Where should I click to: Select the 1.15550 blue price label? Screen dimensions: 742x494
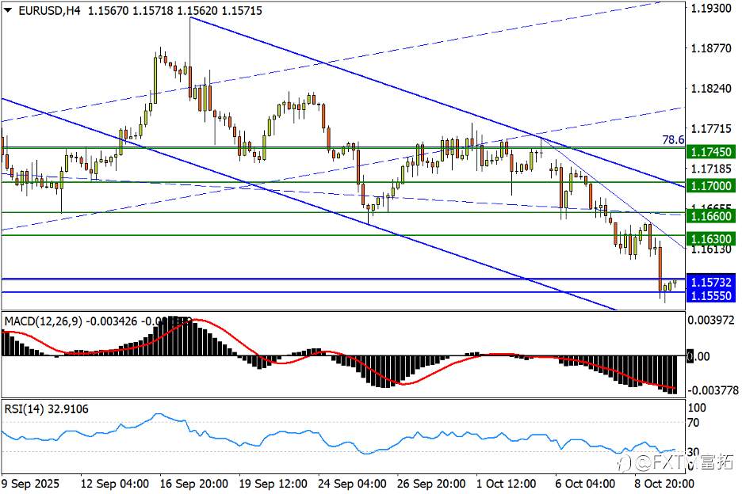click(711, 296)
